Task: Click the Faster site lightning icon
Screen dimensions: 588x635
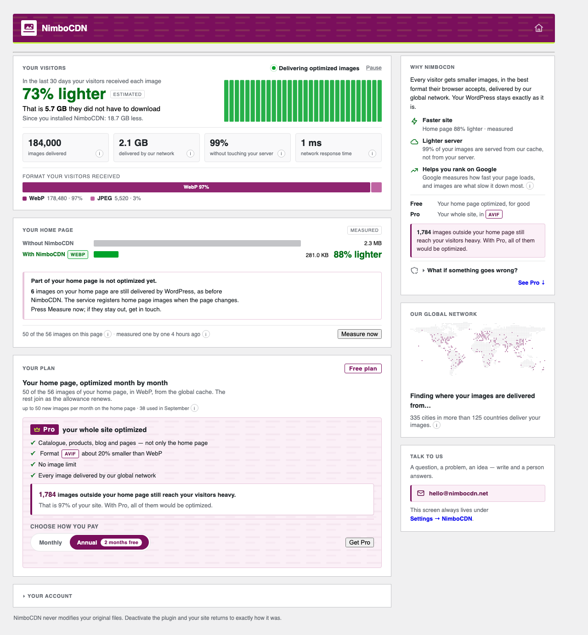Action: click(414, 121)
